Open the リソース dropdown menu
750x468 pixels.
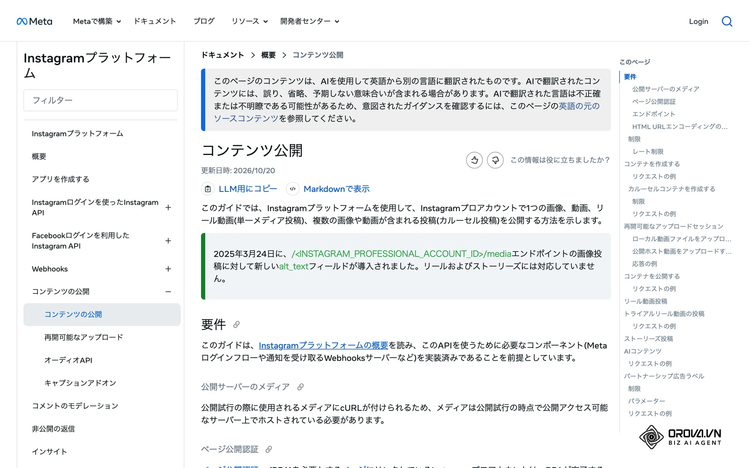point(250,22)
